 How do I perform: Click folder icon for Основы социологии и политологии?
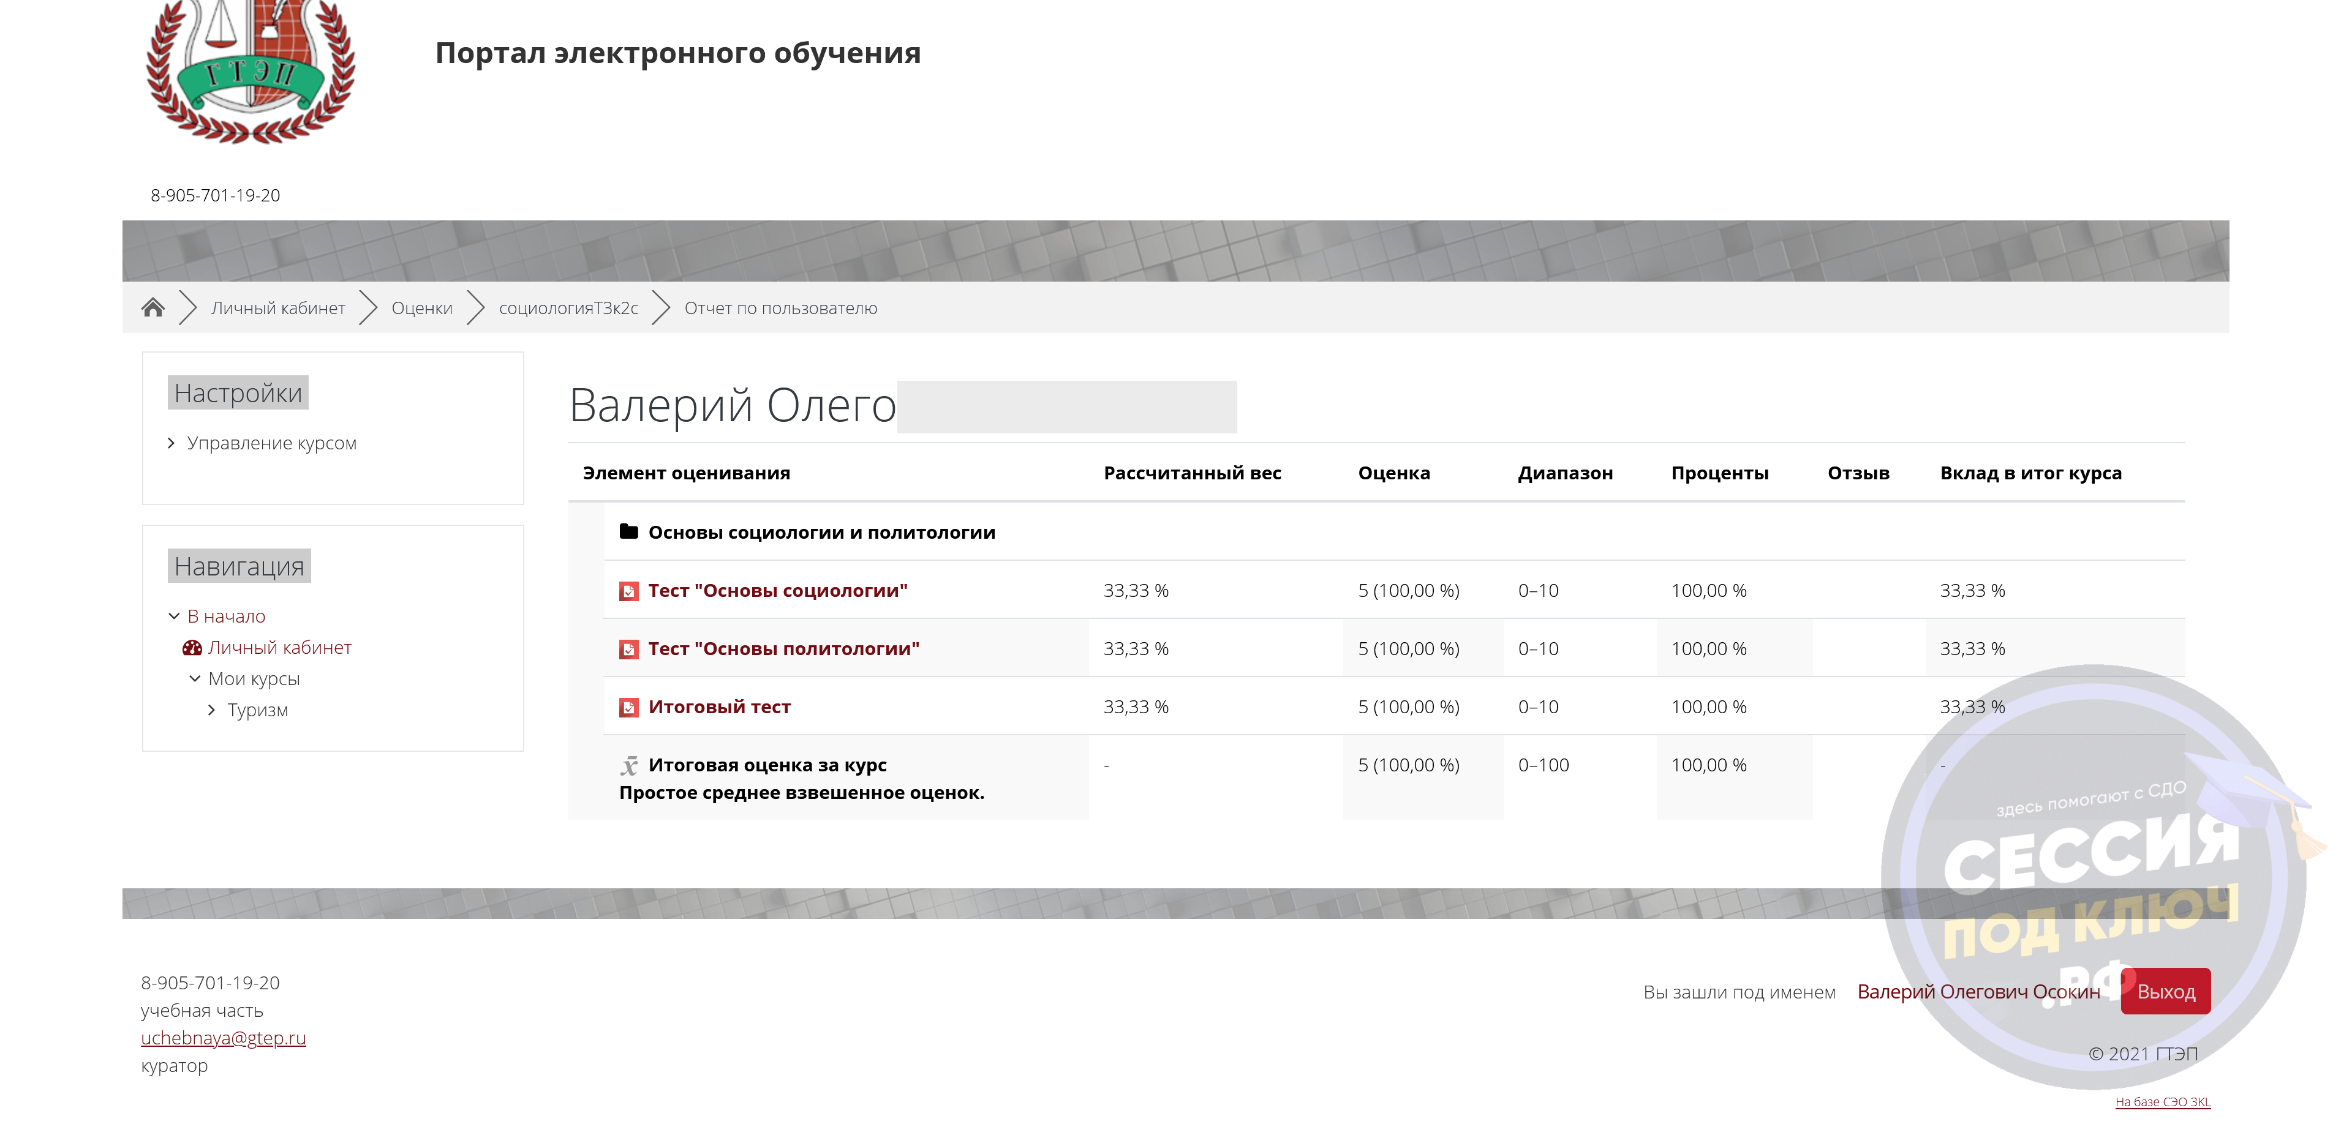coord(628,532)
